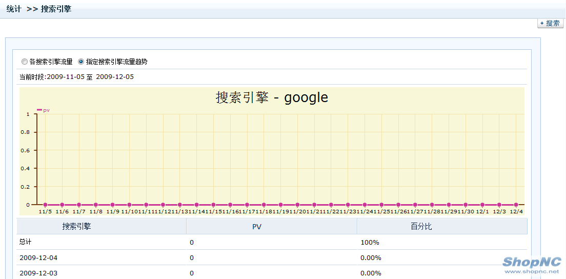Viewport: 566px width, 279px height.
Task: Click the 12/1 data point on chart
Action: (482, 205)
